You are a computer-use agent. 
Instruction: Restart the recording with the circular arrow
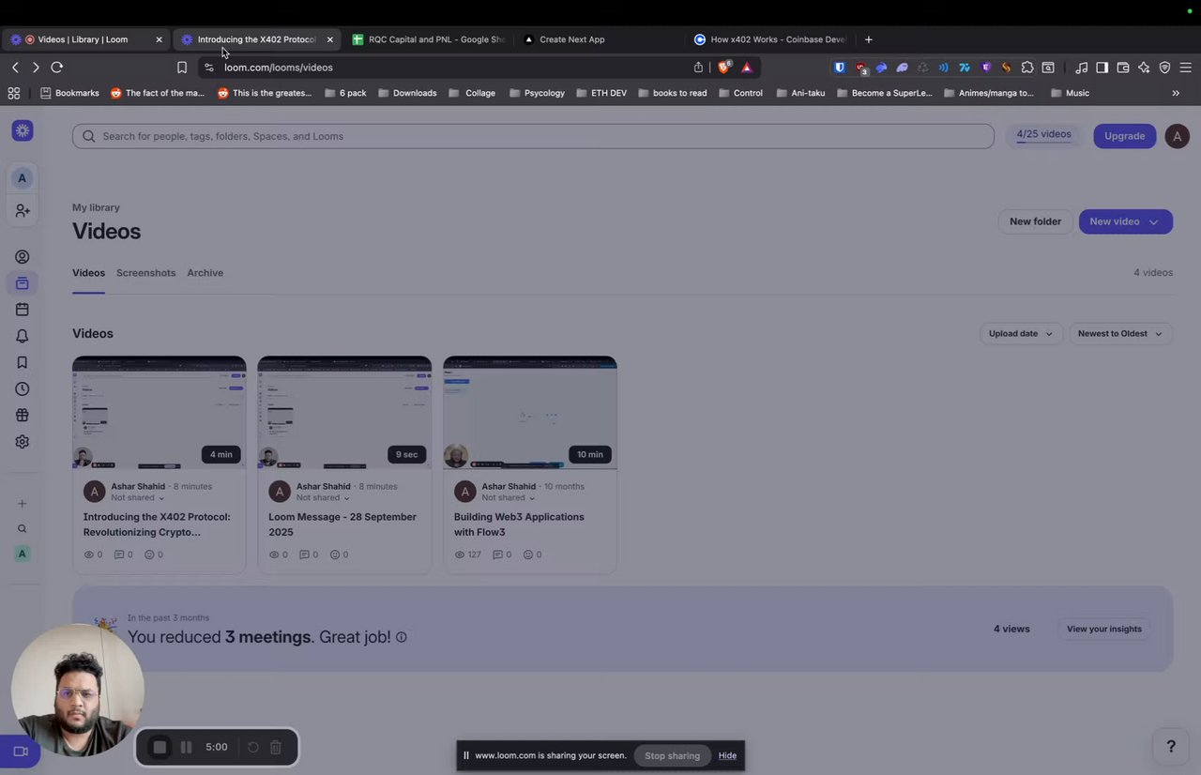[253, 747]
